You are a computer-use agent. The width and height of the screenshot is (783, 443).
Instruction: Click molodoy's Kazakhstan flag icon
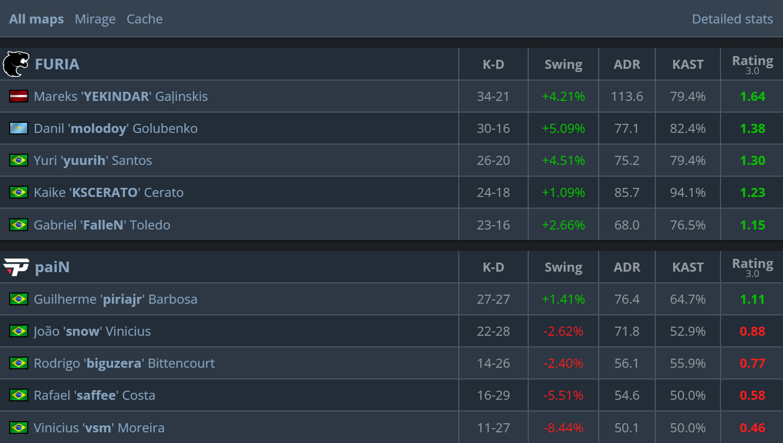tap(19, 128)
